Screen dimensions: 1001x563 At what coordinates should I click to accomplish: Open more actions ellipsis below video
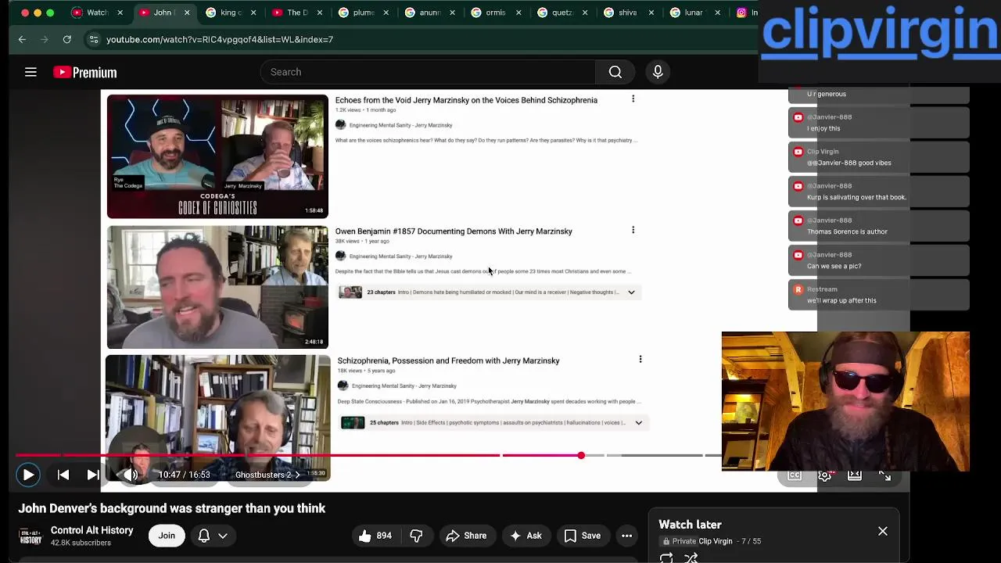click(626, 536)
